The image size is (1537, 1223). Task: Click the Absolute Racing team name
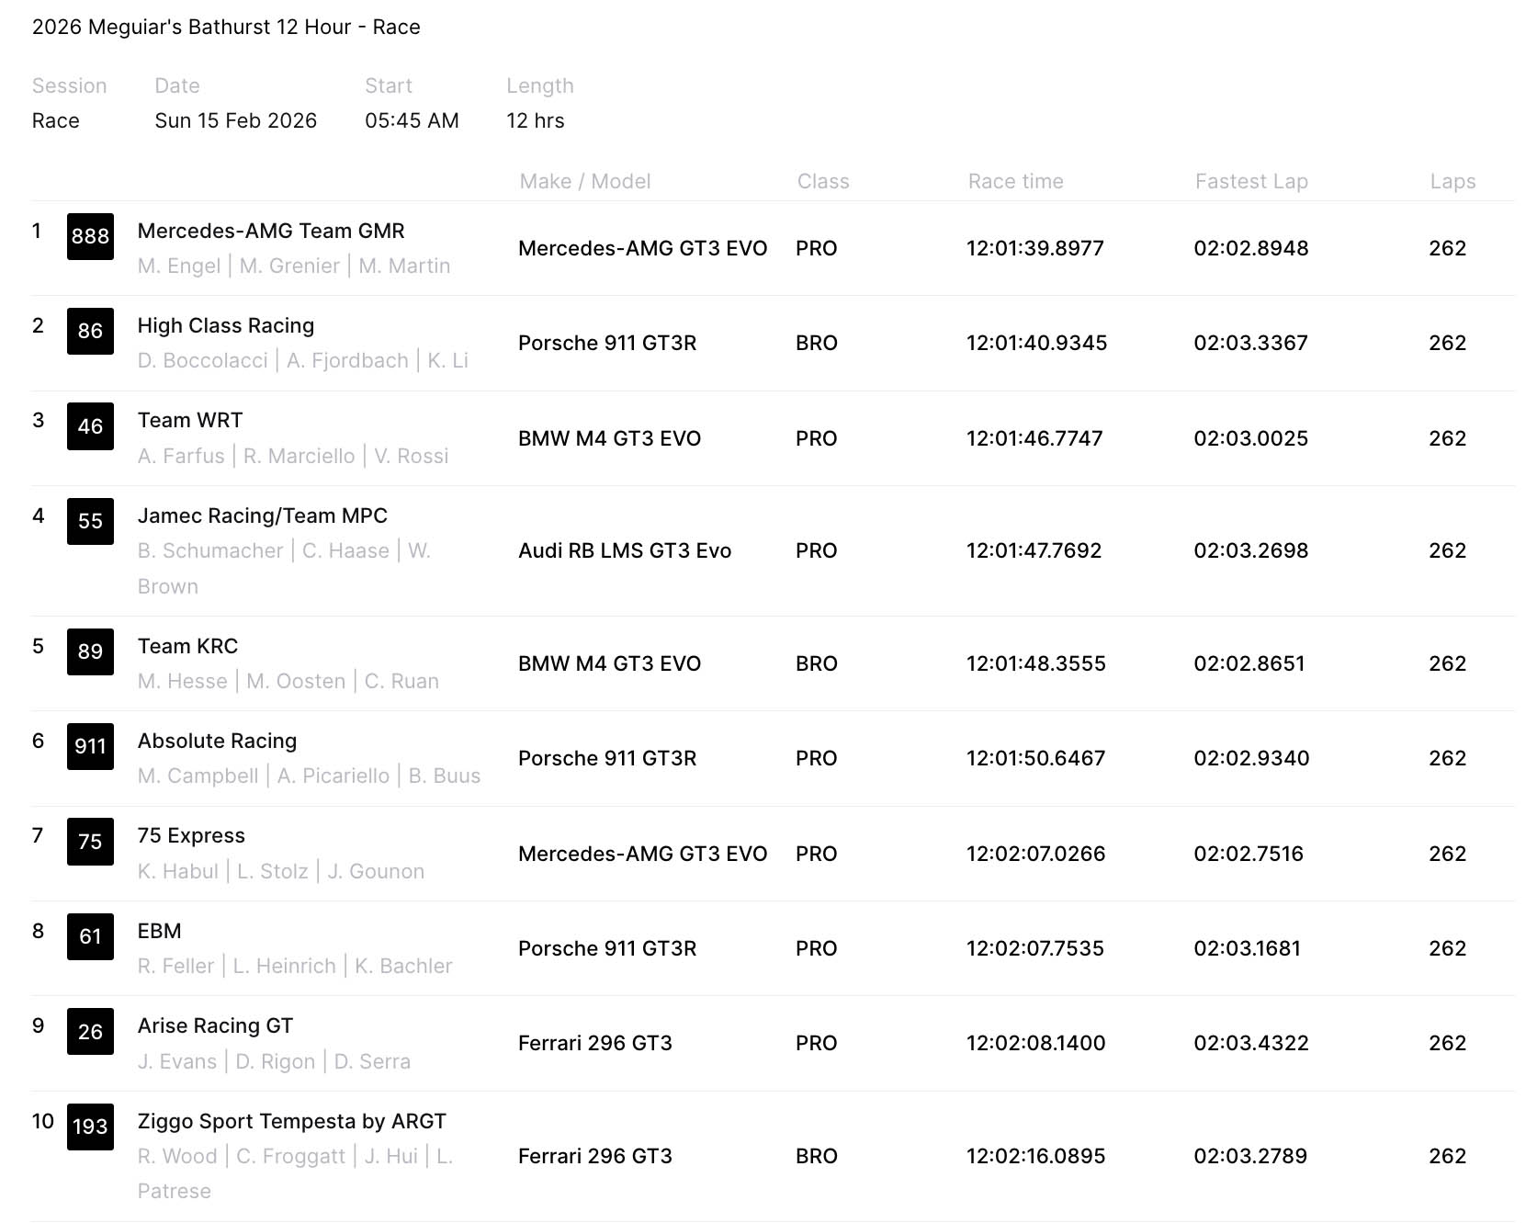coord(217,741)
